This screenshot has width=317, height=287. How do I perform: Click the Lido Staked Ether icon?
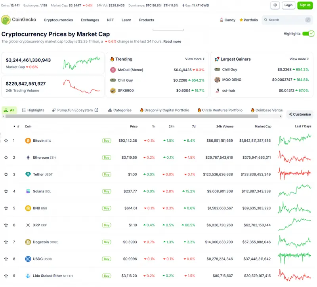point(28,276)
